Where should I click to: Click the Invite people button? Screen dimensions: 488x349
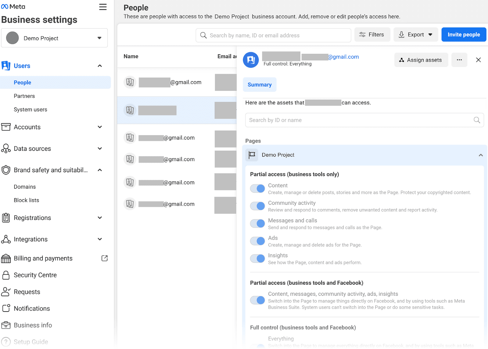point(464,34)
